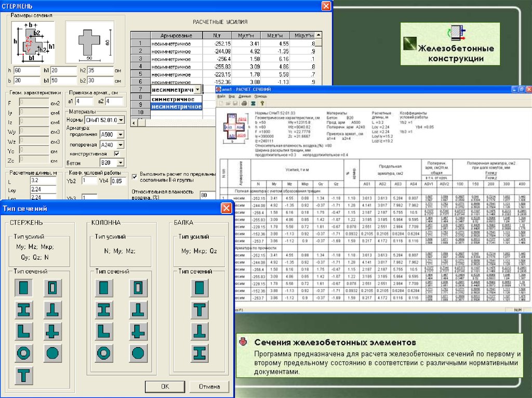Pick the I-beam section in БАЛКА group
Screen dimensions: 532x398
pyautogui.click(x=199, y=352)
